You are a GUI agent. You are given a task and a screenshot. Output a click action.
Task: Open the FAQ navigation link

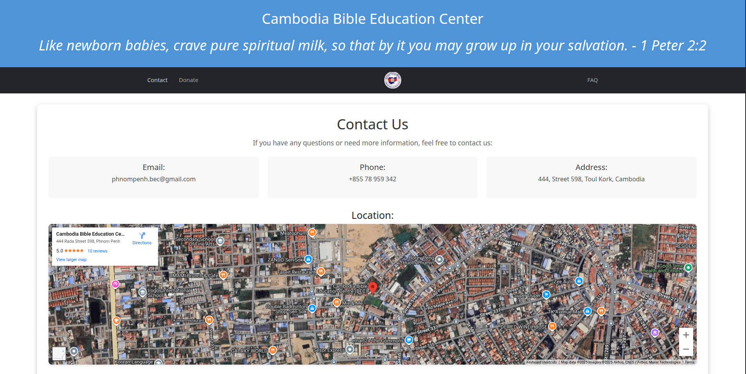point(592,80)
